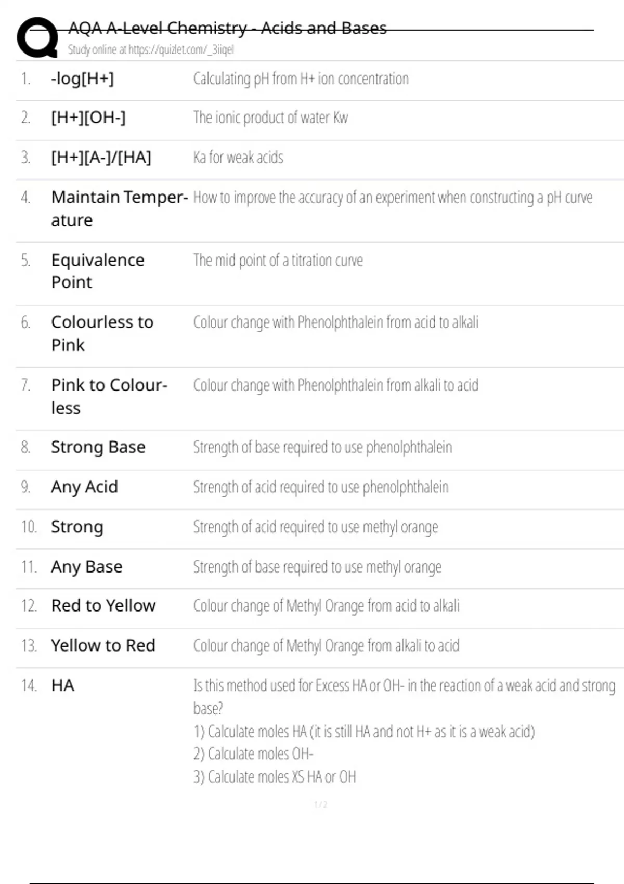Select the 'Any Acid' term

pyautogui.click(x=84, y=487)
